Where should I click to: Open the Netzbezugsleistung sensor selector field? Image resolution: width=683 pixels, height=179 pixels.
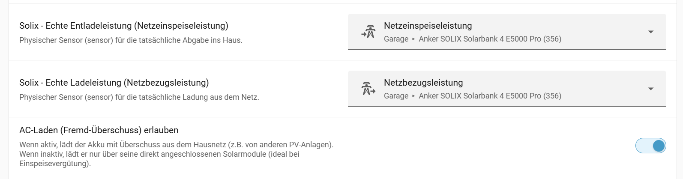click(x=507, y=89)
